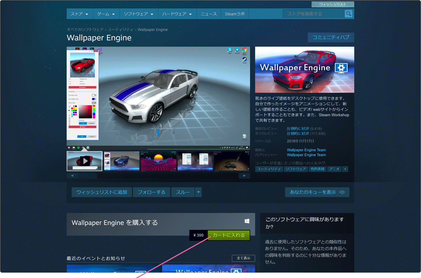Open the ニュース tab
421x278 pixels.
point(209,14)
